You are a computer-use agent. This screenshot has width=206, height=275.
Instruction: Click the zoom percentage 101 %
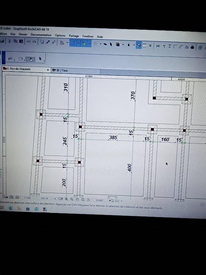[44, 198]
